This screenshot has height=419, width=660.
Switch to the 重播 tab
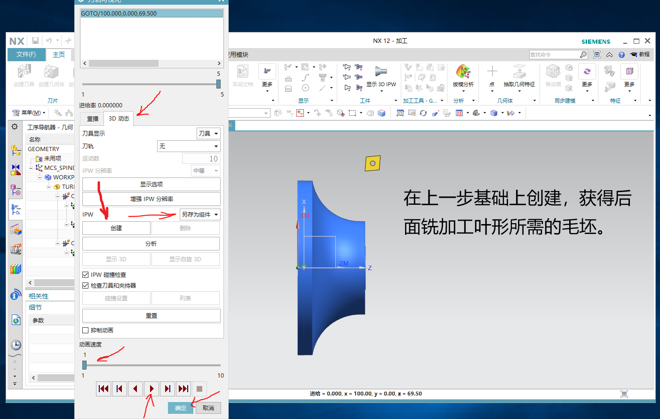pos(92,119)
